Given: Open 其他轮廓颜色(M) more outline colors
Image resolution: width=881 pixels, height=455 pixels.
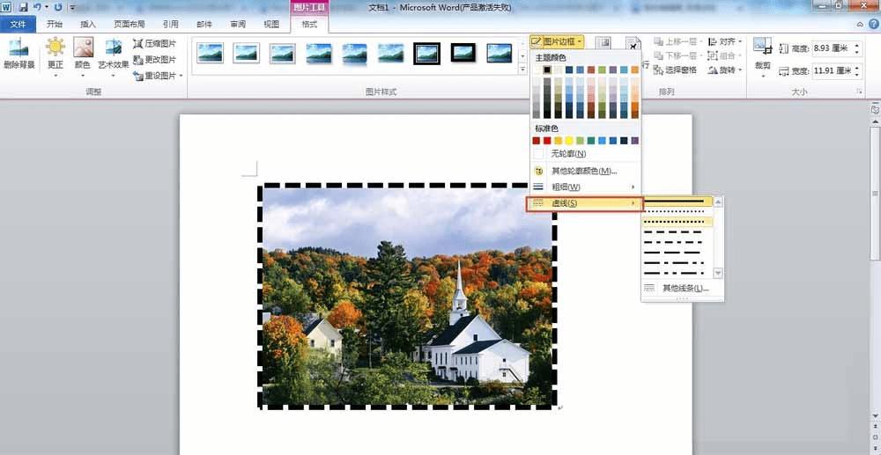Looking at the screenshot, I should coord(586,171).
